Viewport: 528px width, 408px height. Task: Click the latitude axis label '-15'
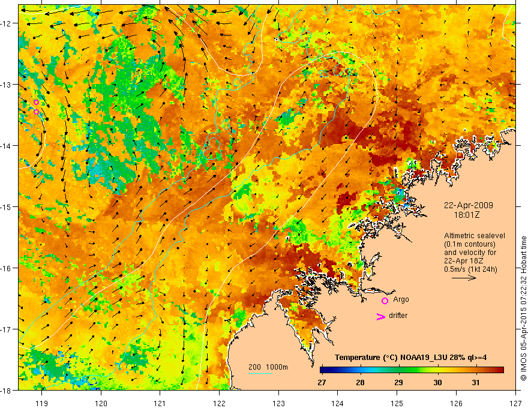pyautogui.click(x=6, y=206)
